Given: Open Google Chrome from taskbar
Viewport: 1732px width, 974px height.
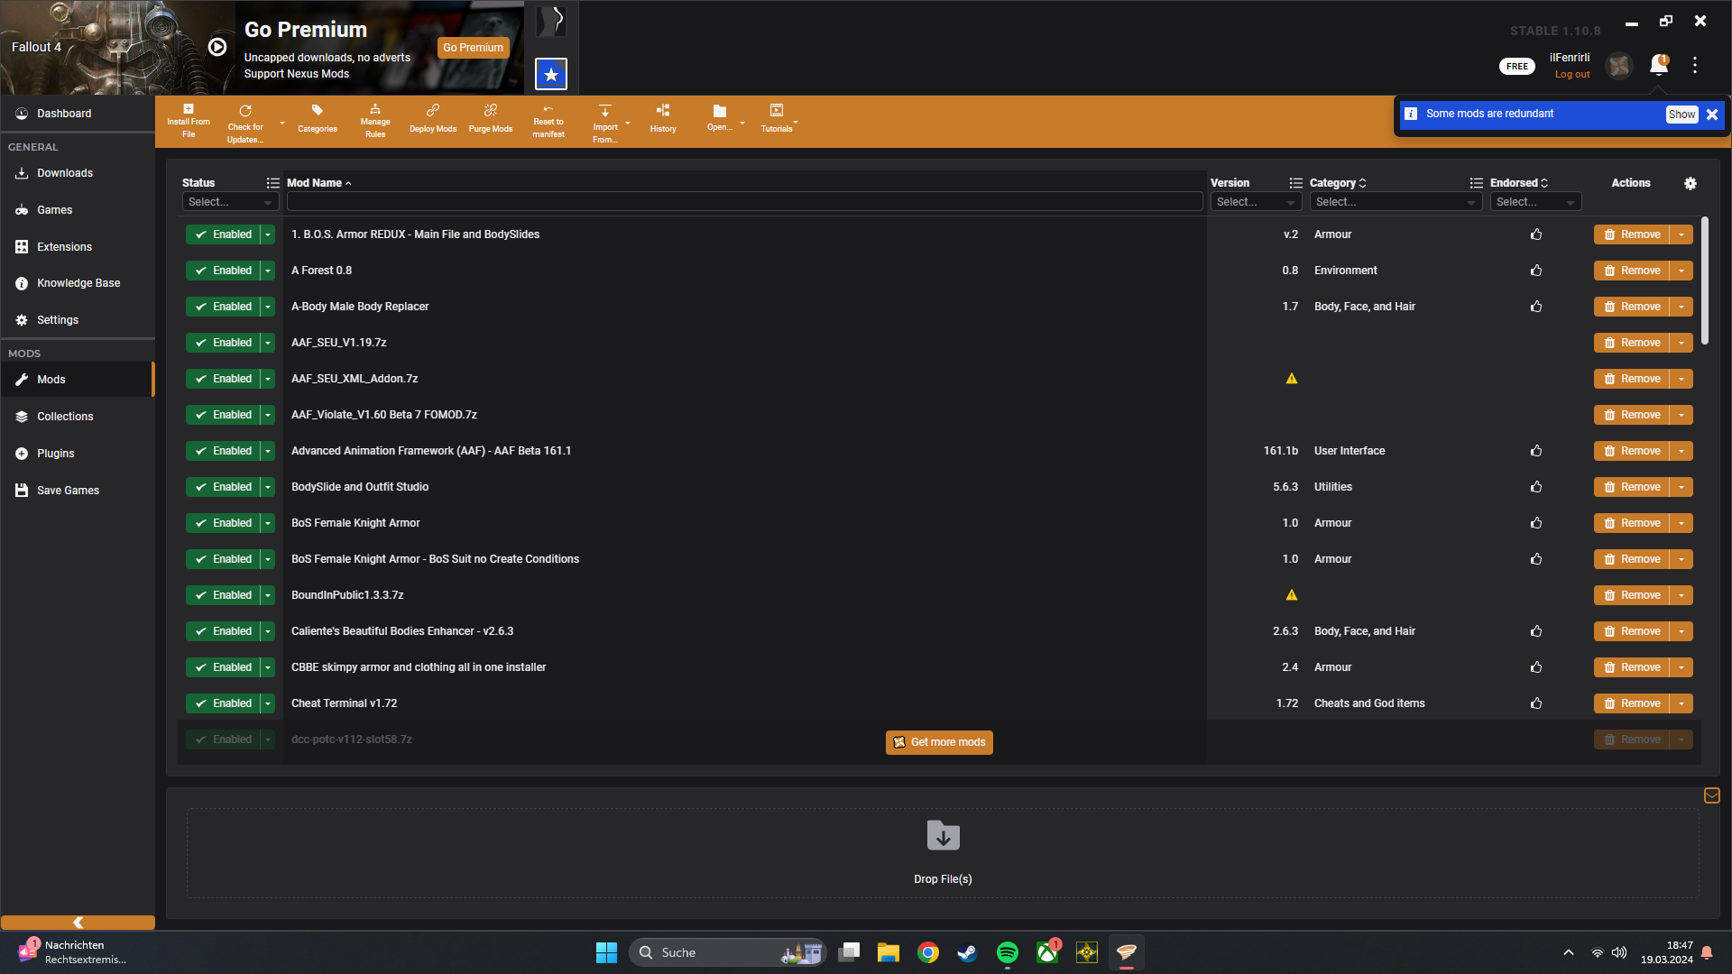Looking at the screenshot, I should 928,952.
